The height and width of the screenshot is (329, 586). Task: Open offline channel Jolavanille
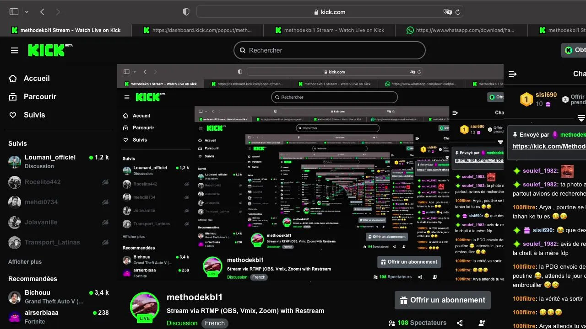(x=59, y=222)
